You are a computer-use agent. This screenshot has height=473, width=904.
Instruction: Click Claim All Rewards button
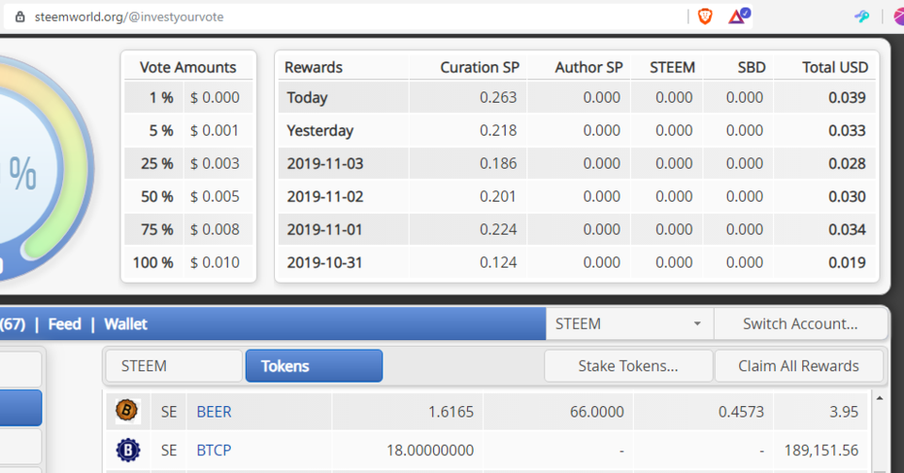[799, 366]
